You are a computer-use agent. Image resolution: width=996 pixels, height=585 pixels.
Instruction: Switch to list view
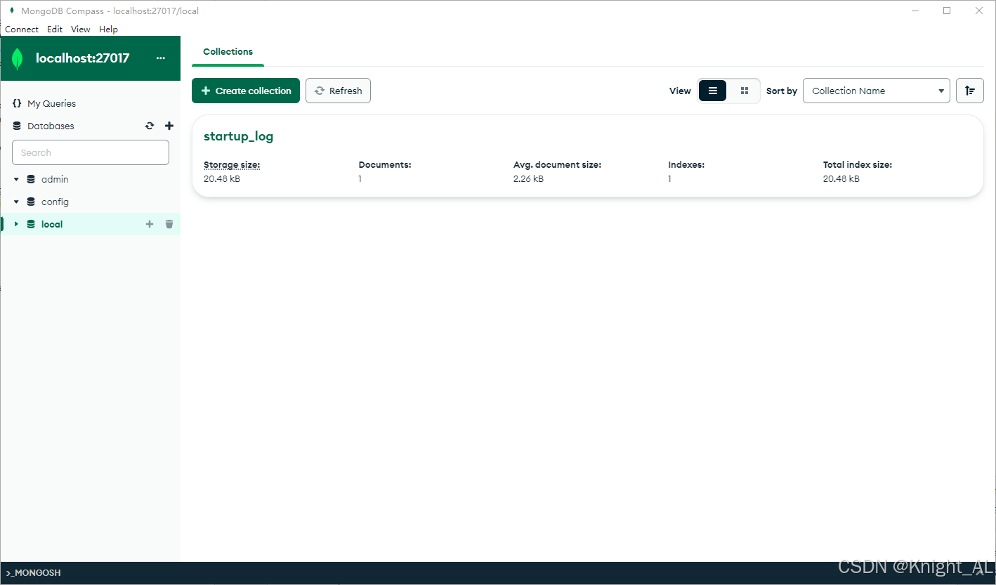point(713,91)
